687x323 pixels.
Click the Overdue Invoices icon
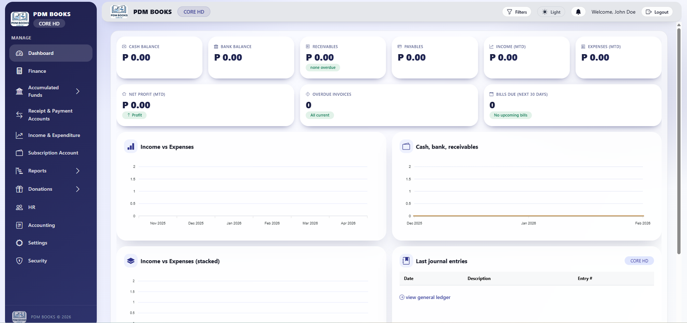[x=308, y=94]
